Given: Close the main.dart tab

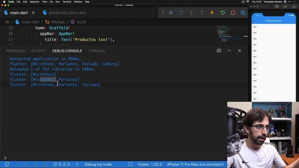Looking at the screenshot, I should (33, 13).
